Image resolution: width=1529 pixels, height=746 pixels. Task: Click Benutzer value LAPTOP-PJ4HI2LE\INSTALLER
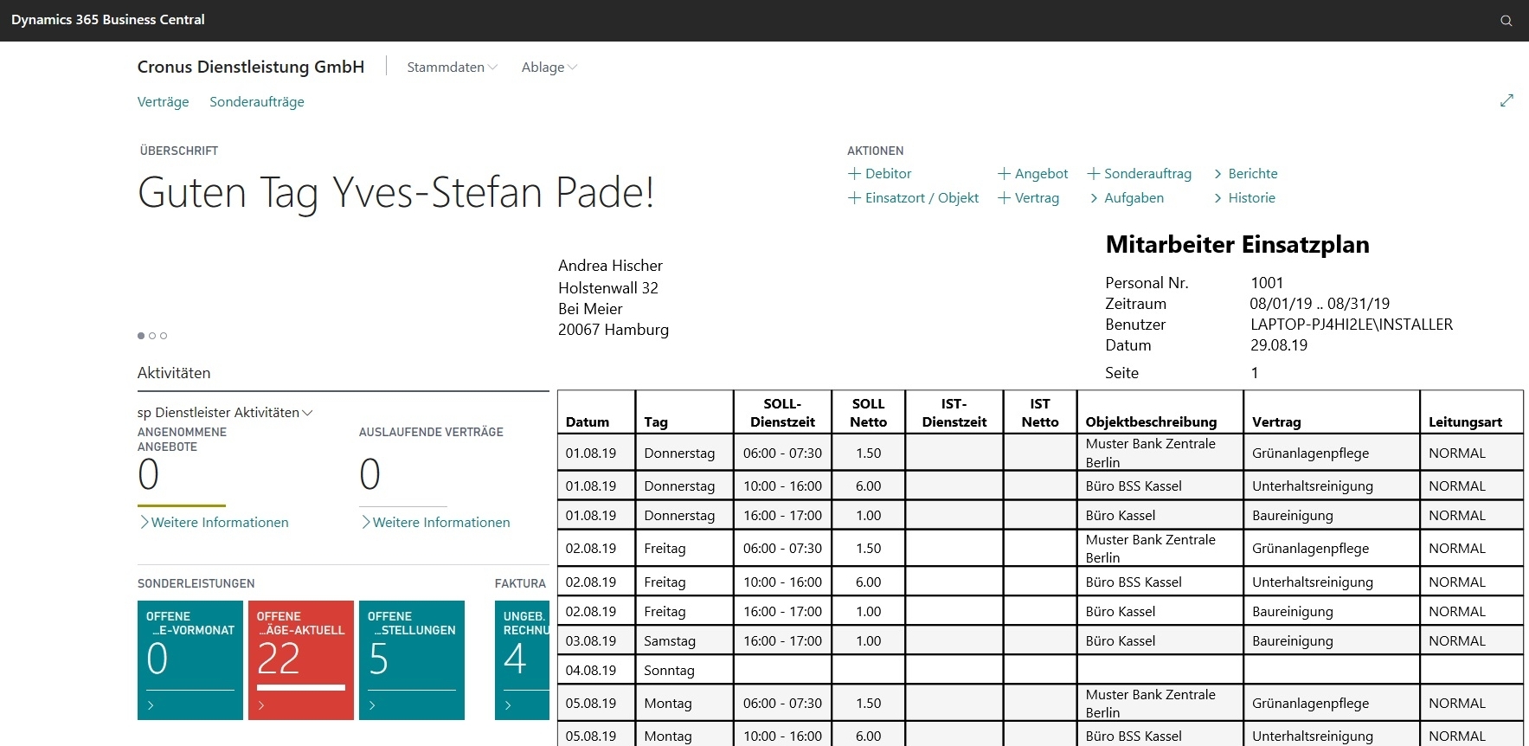(1352, 325)
